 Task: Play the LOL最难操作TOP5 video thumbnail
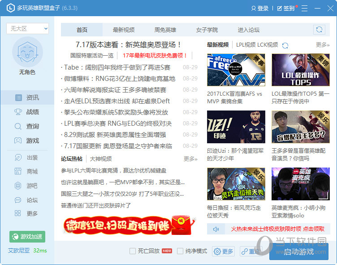point(300,70)
